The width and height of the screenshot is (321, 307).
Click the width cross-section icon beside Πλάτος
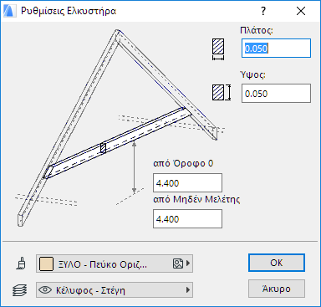pos(218,49)
